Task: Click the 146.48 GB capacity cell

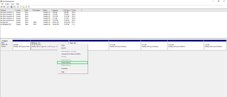Action: tap(55, 24)
